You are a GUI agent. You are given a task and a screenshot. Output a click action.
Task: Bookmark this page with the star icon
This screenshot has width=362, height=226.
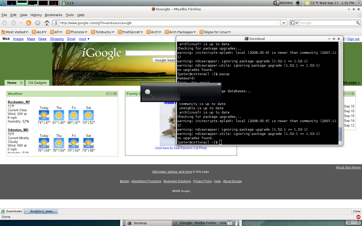click(x=278, y=23)
